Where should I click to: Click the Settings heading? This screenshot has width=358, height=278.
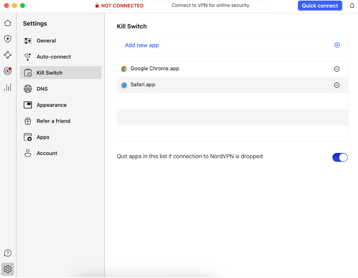[35, 23]
